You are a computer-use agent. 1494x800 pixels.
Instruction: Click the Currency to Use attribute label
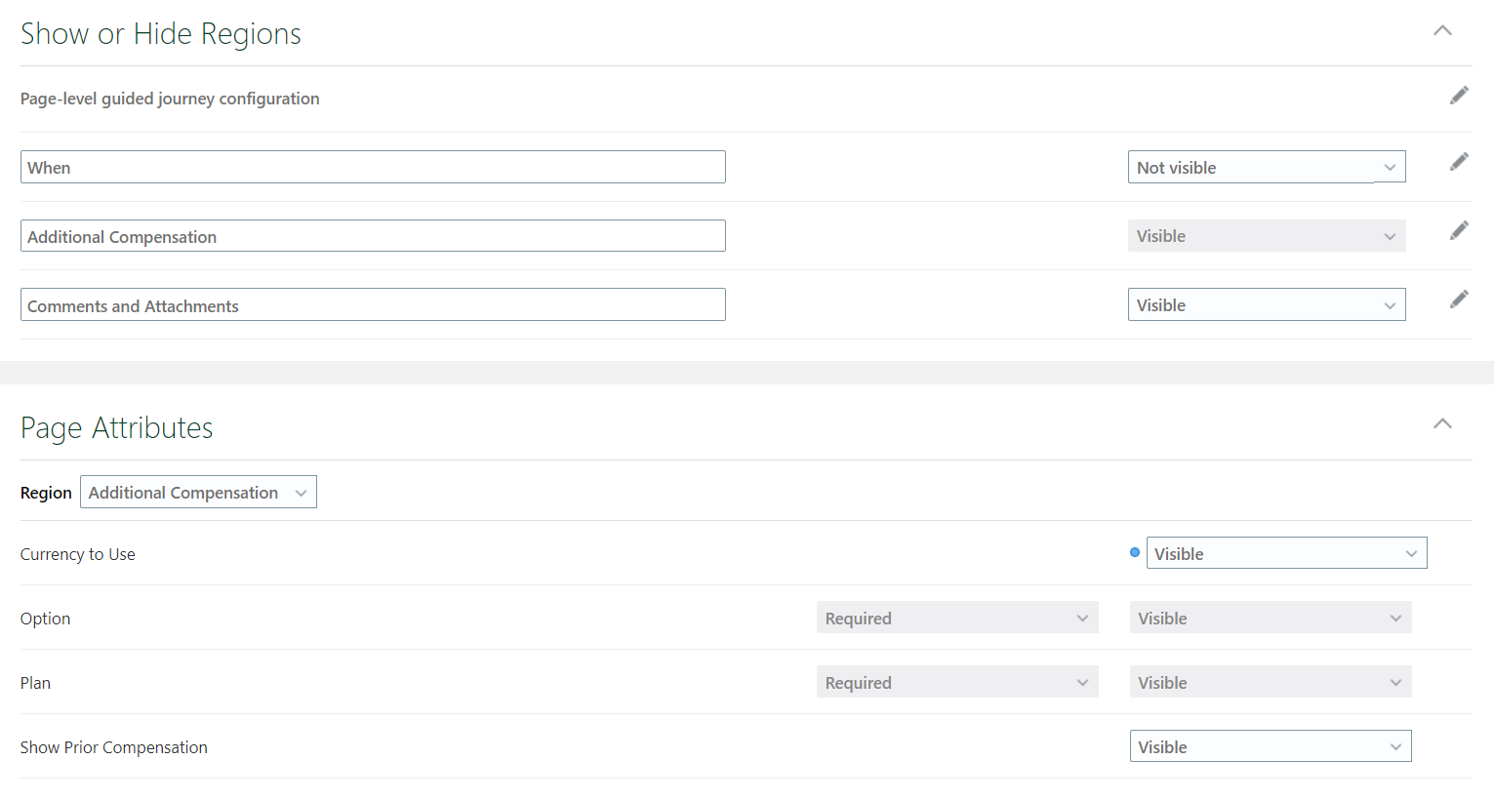[x=77, y=553]
